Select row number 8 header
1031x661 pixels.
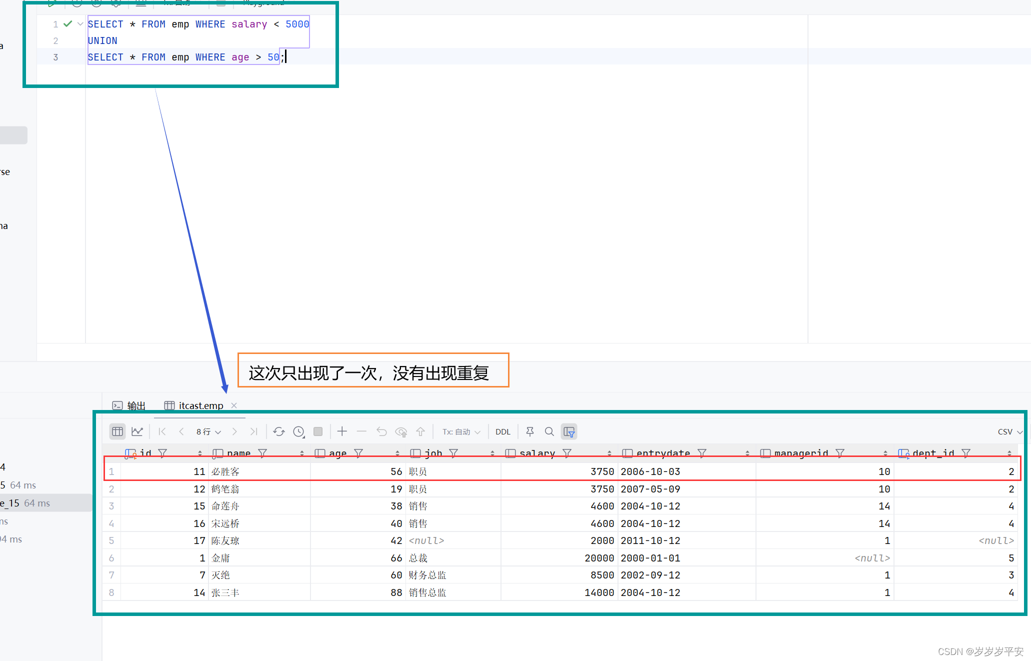[x=111, y=592]
